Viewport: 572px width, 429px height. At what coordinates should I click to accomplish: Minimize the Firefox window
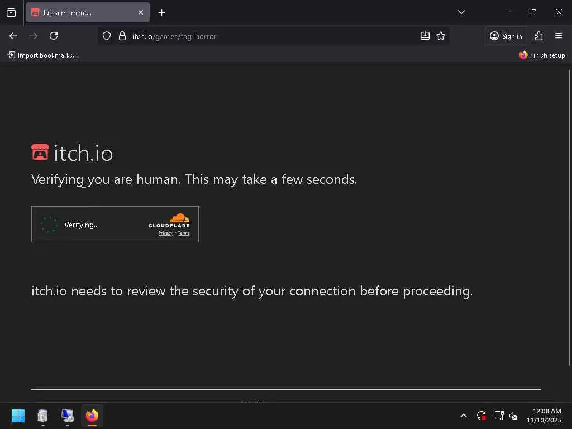tap(507, 12)
